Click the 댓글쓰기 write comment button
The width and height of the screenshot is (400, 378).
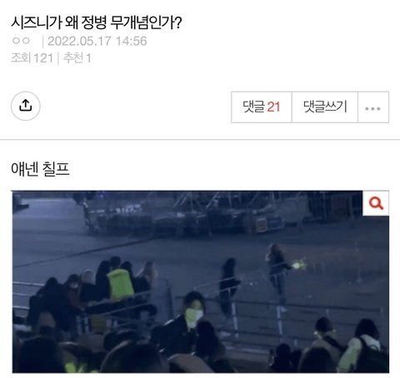click(x=325, y=107)
